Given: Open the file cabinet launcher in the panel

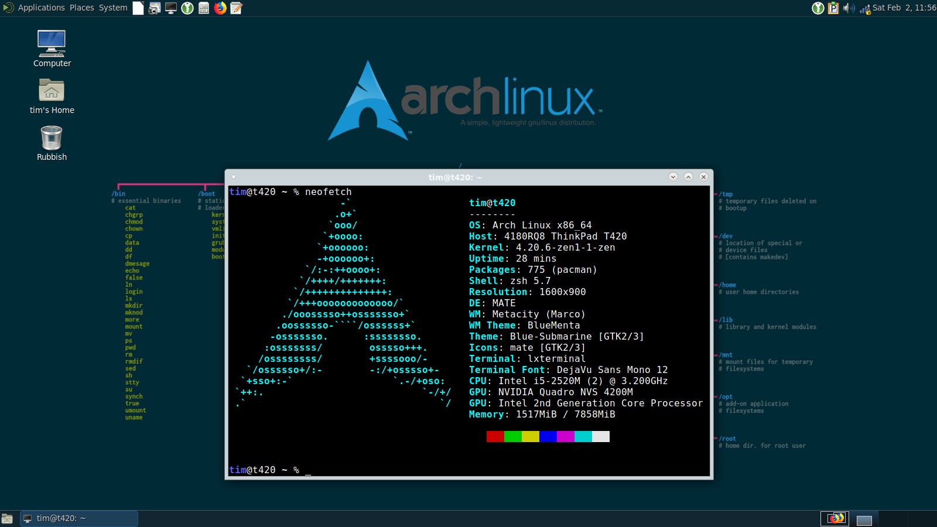Looking at the screenshot, I should (x=204, y=8).
